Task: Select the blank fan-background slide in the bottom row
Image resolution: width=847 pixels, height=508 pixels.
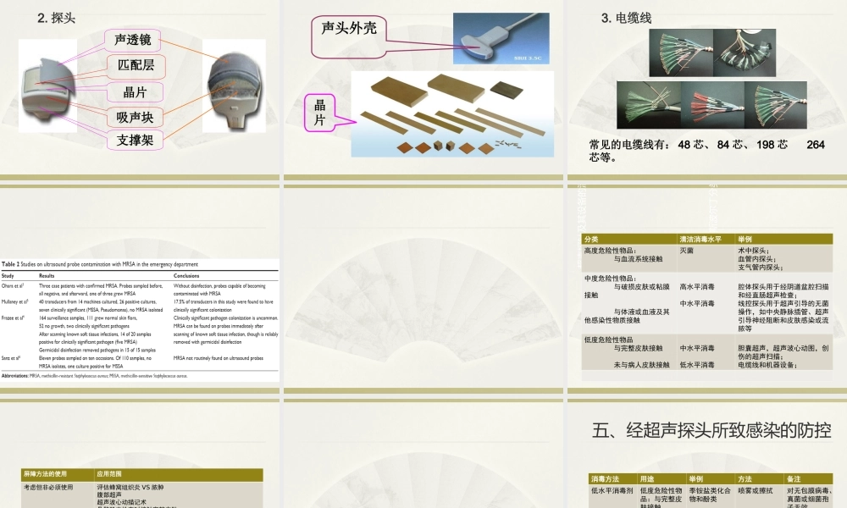Action: pyautogui.click(x=423, y=454)
